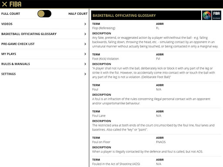Expand the Rules & Manuals chevron arrow

point(85,64)
